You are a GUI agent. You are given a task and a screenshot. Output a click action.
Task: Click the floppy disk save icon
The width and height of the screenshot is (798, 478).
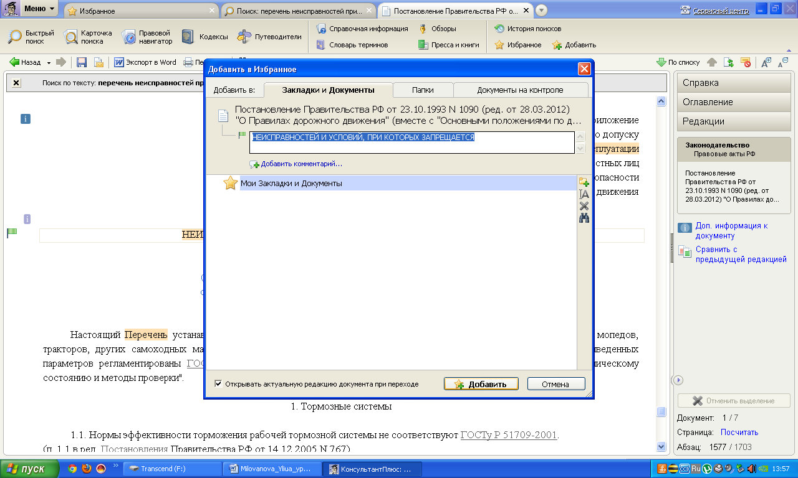pos(82,62)
